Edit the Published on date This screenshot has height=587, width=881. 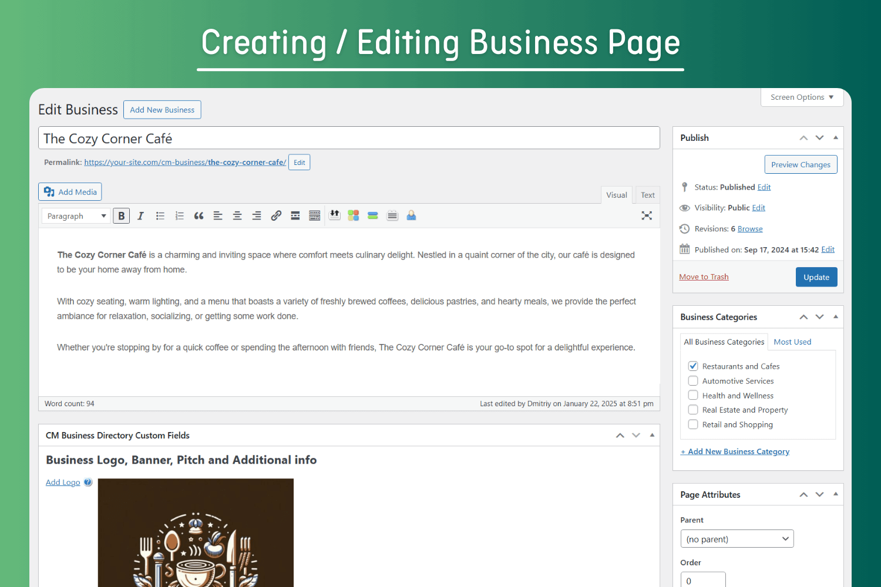(x=828, y=249)
